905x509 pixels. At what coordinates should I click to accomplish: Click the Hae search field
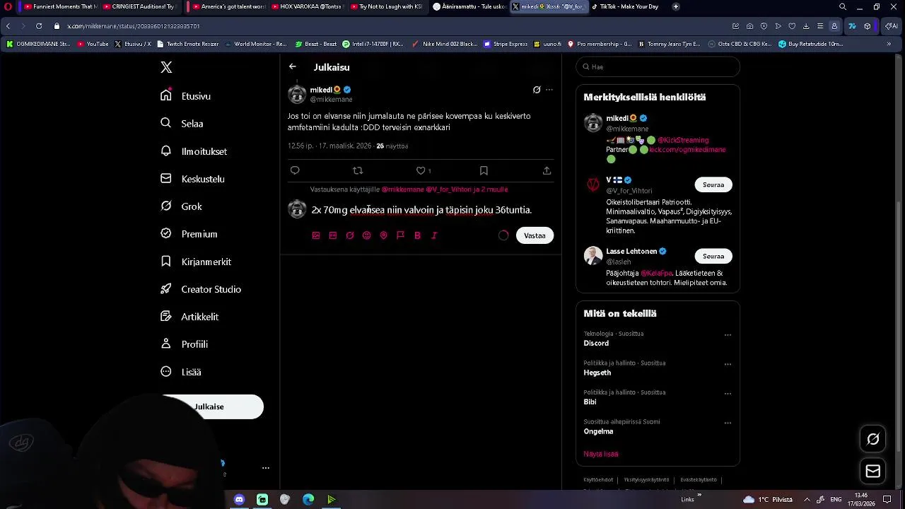click(x=658, y=66)
